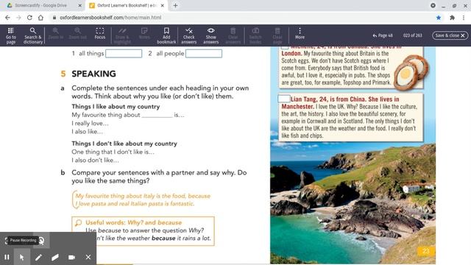This screenshot has height=265, width=471.
Task: Open Search & dictionary tool
Action: tap(32, 35)
